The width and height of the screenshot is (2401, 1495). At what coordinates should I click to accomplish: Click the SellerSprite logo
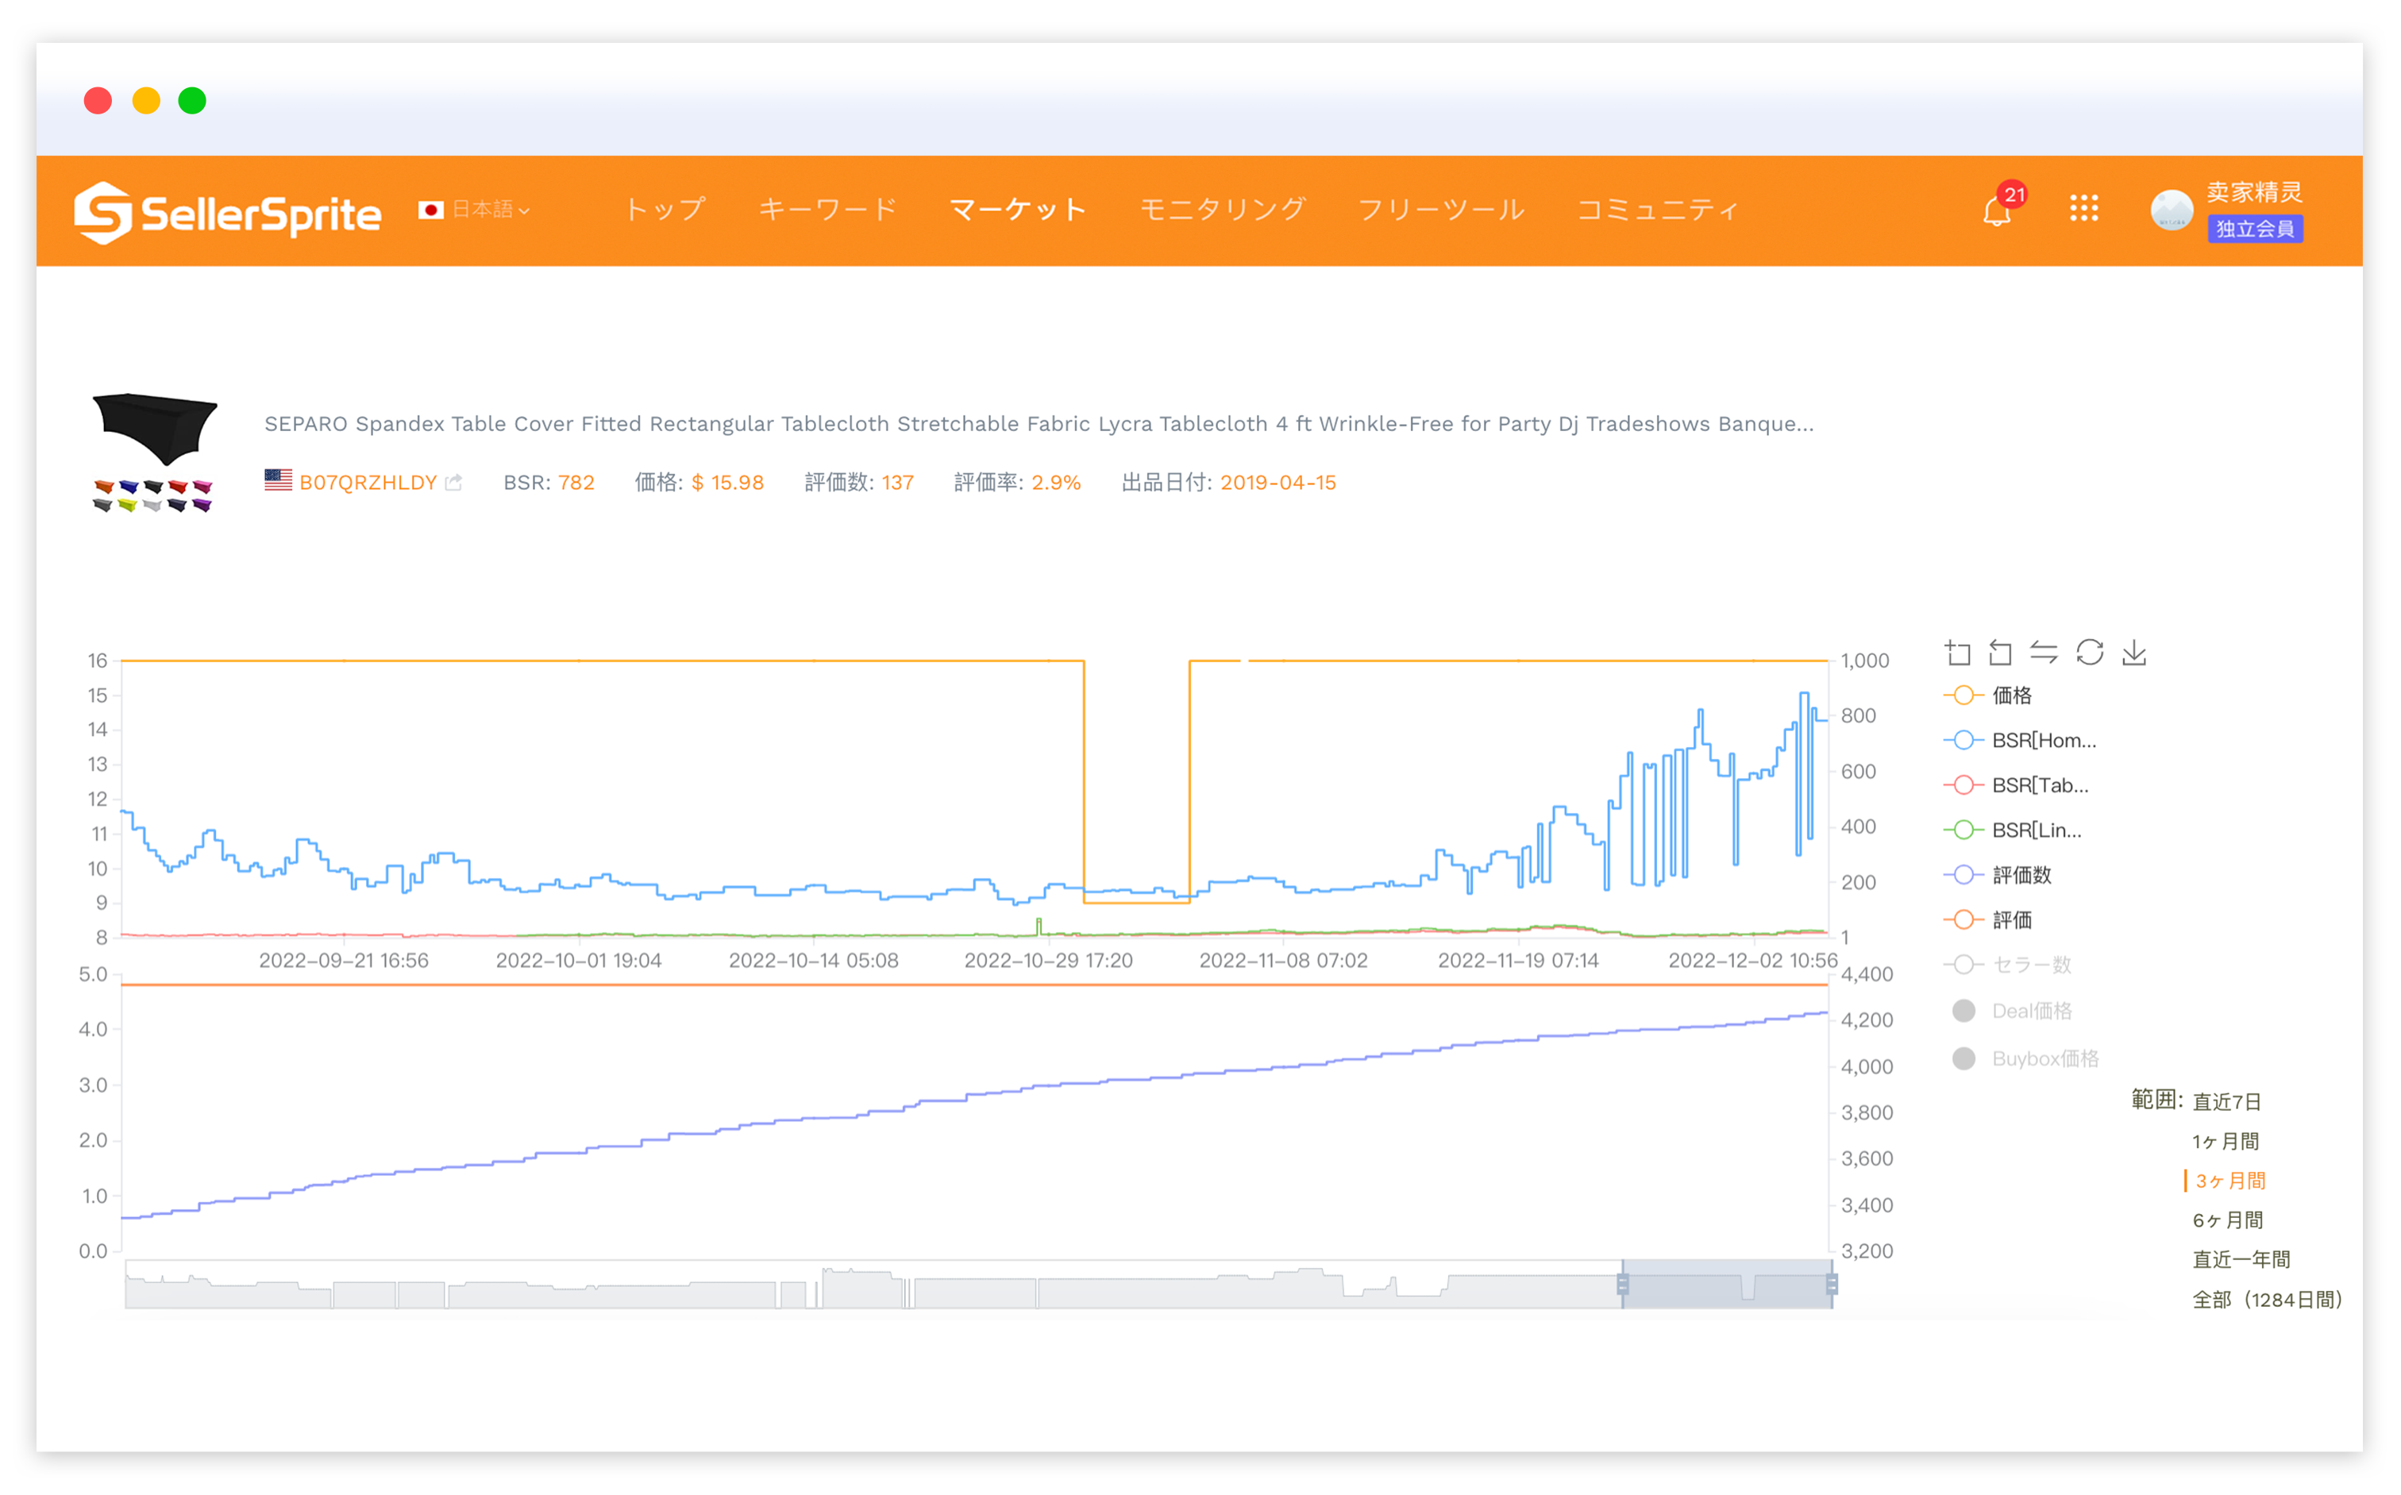click(227, 212)
